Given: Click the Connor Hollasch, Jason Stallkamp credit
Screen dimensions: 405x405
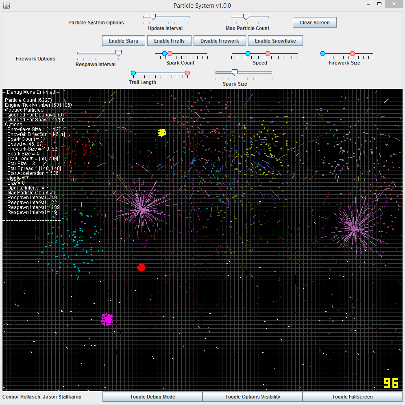Looking at the screenshot, I should point(42,397).
